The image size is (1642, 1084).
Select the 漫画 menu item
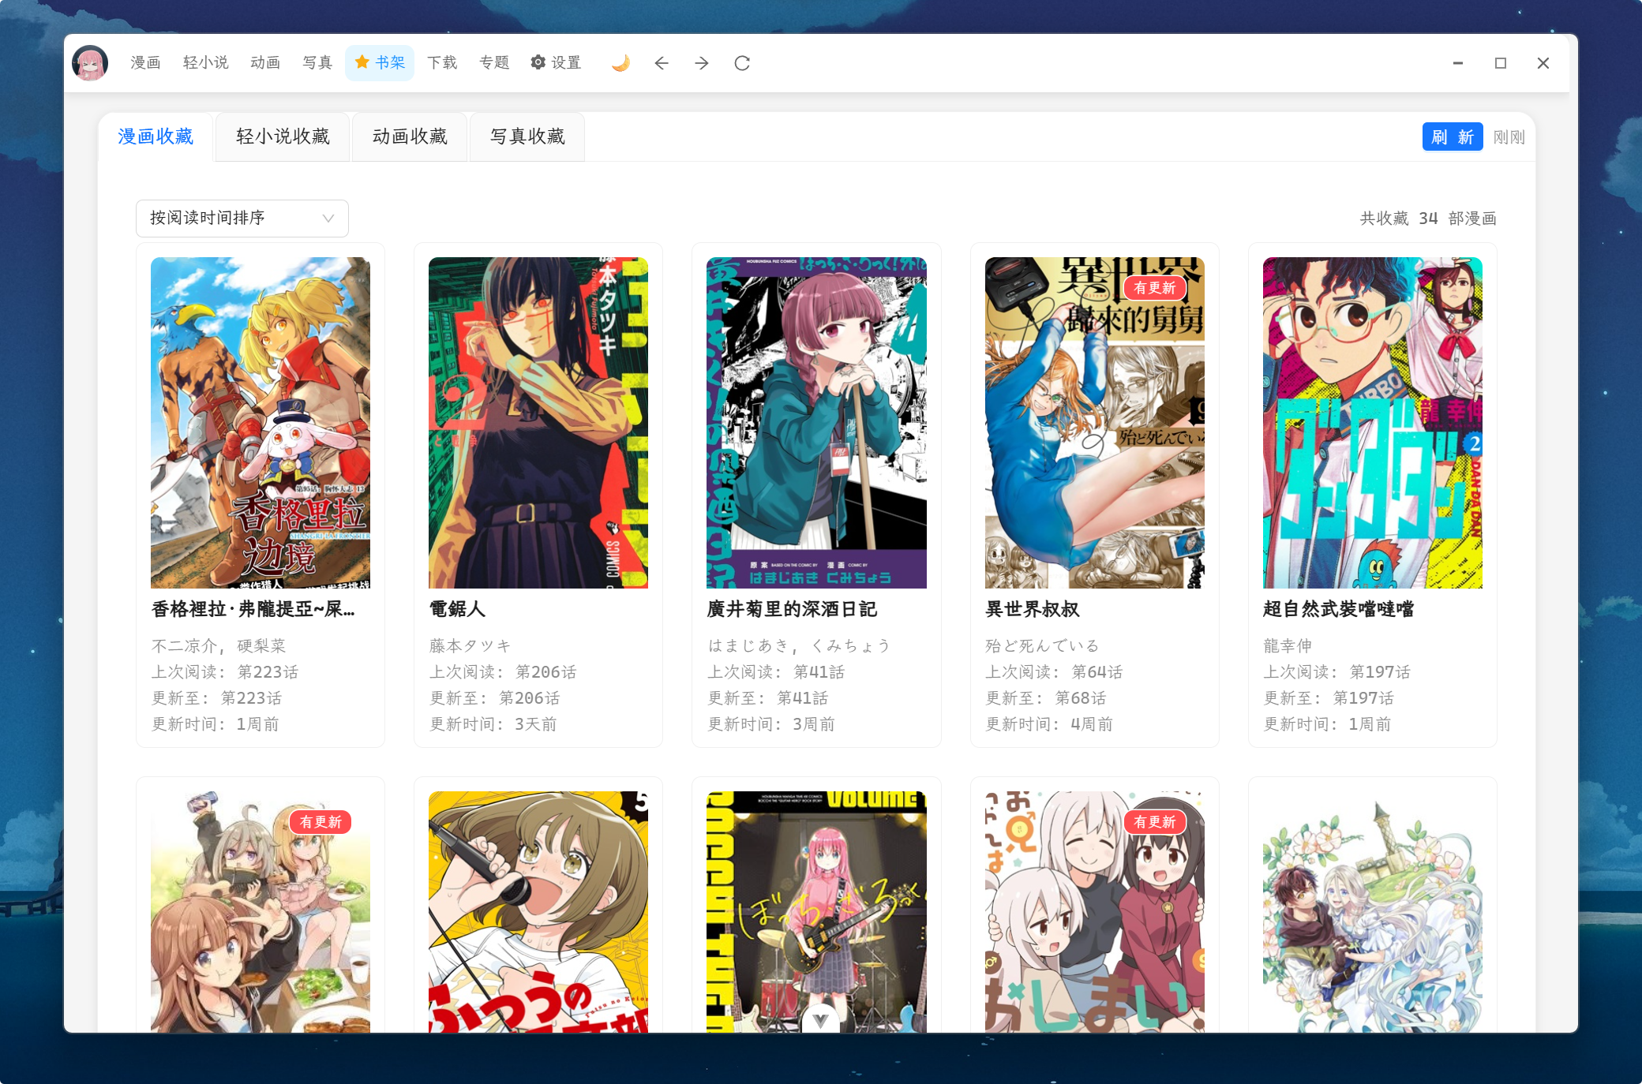click(145, 63)
